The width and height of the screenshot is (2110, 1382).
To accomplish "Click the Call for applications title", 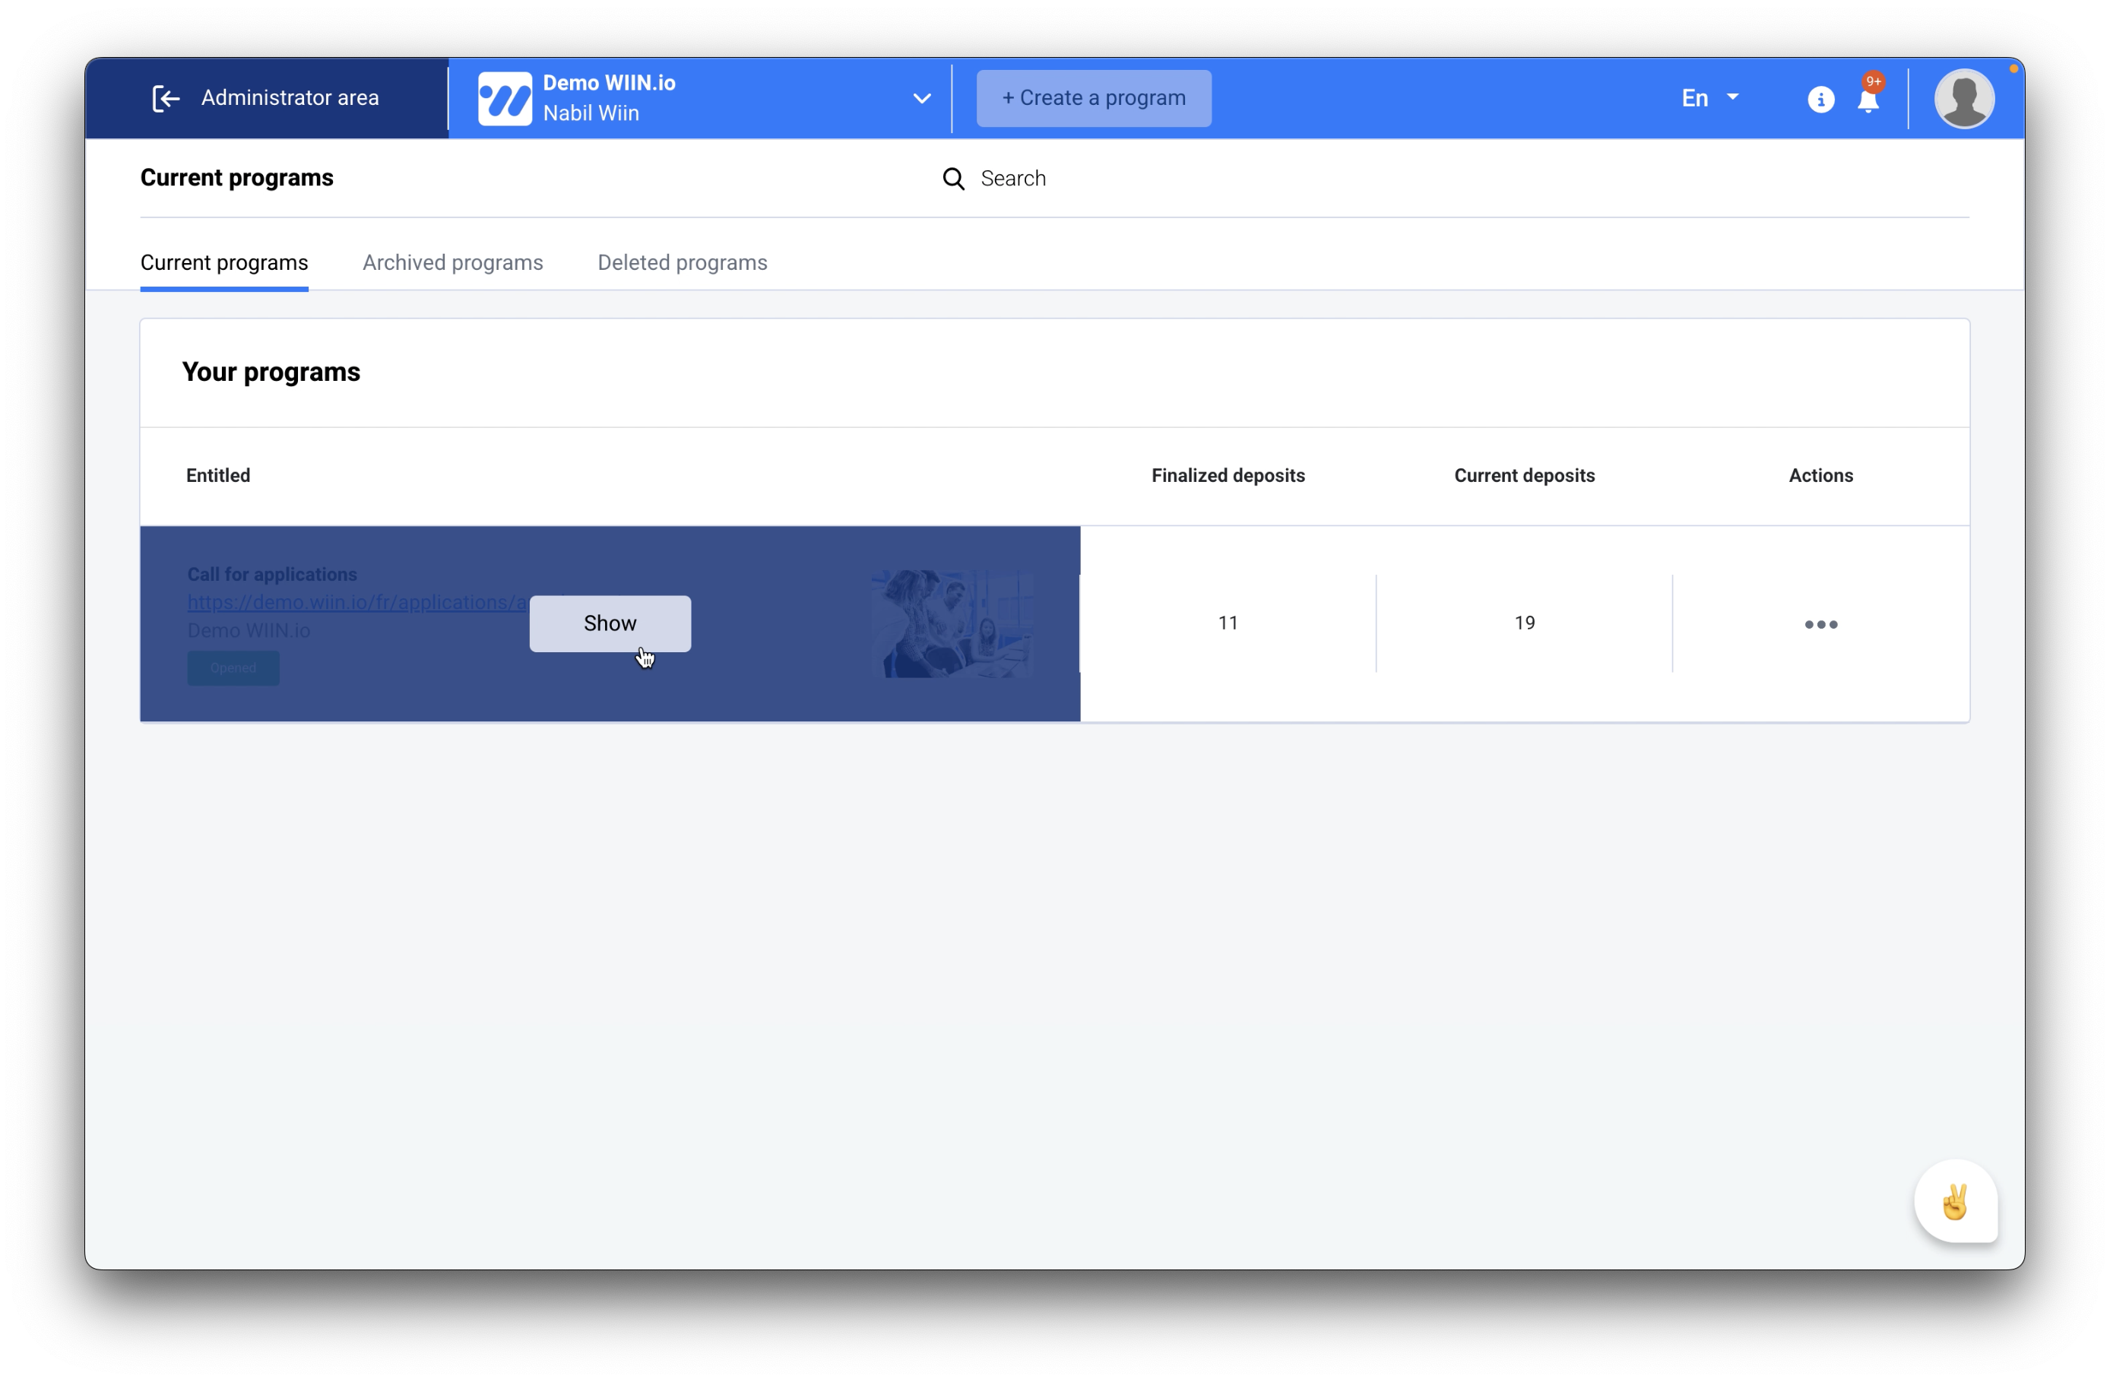I will [x=272, y=575].
